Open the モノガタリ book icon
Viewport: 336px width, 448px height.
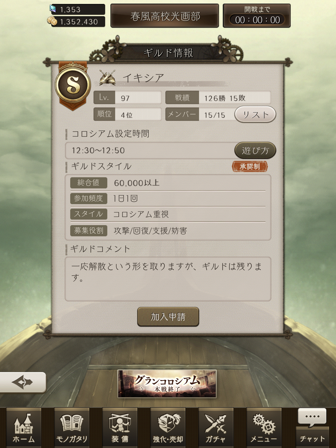click(72, 427)
